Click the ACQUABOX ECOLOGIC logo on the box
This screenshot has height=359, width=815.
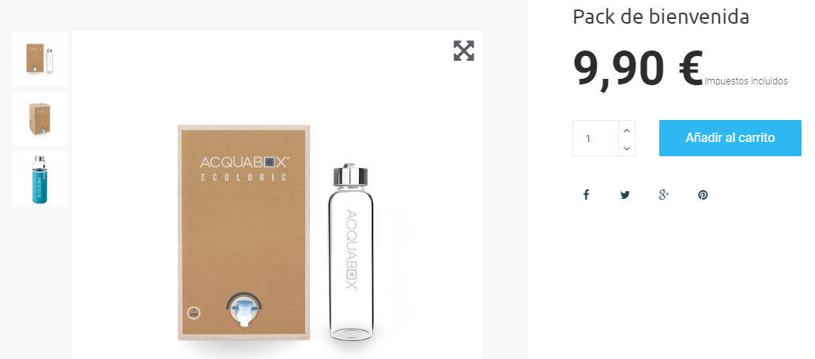pyautogui.click(x=244, y=169)
